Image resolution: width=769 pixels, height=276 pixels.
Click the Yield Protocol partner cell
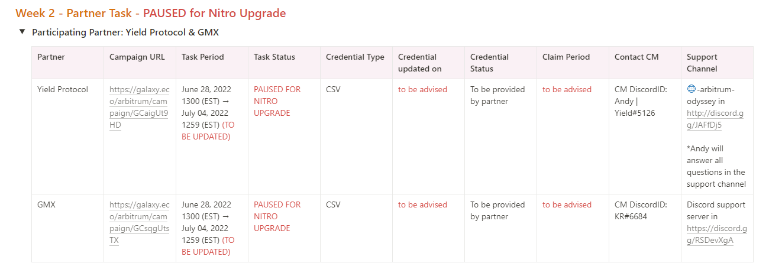[63, 89]
